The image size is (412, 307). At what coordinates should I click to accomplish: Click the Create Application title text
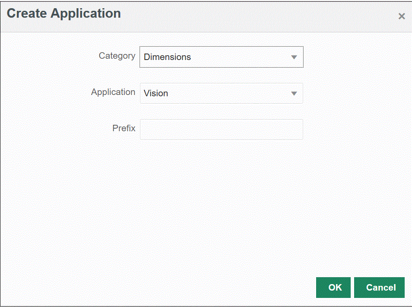coord(63,13)
